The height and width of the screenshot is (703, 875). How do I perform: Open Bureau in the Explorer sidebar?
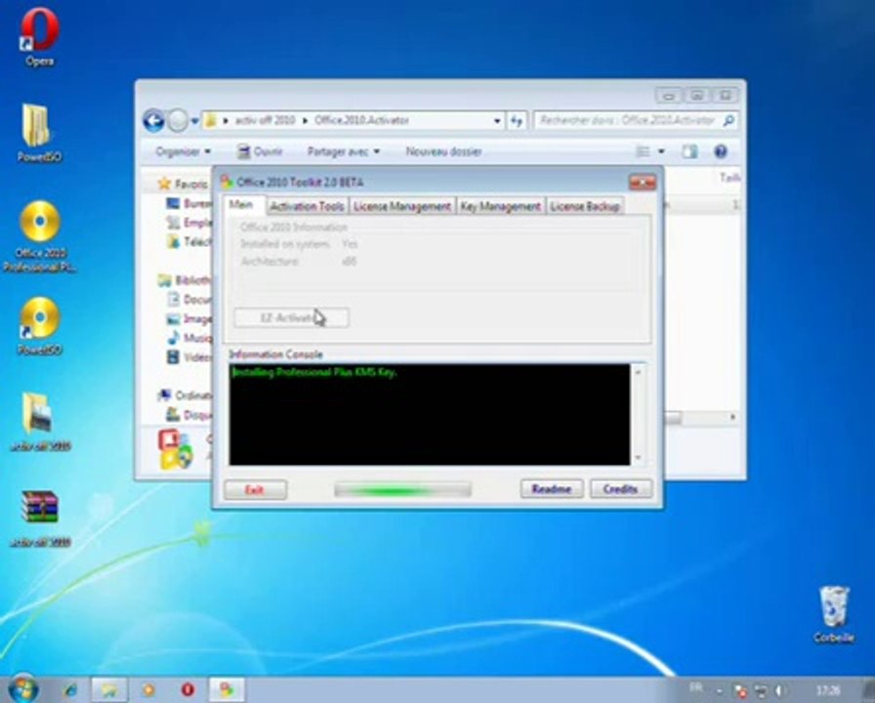189,204
